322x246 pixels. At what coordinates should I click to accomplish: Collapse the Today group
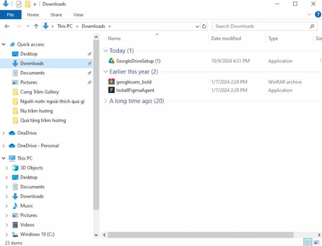(106, 50)
